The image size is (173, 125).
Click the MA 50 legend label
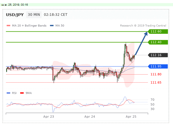click(60, 26)
